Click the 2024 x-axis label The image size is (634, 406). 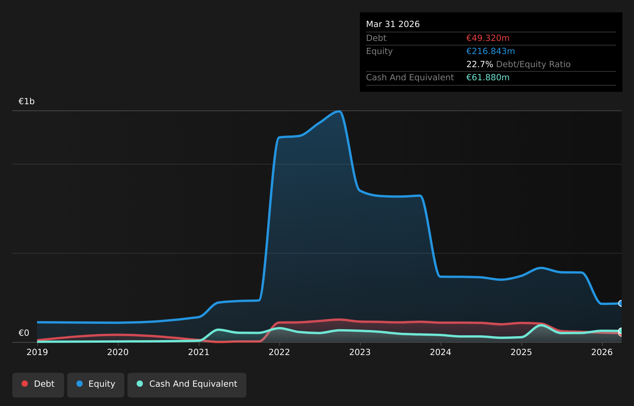(x=441, y=352)
